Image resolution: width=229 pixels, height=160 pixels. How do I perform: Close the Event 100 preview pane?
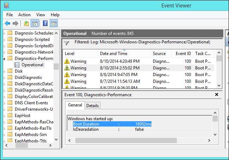(x=216, y=94)
